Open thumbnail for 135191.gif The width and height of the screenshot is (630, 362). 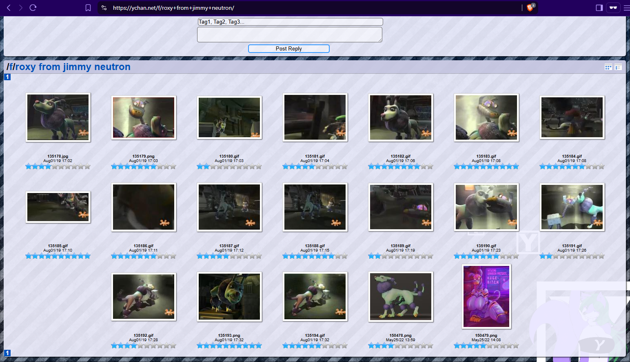[572, 207]
